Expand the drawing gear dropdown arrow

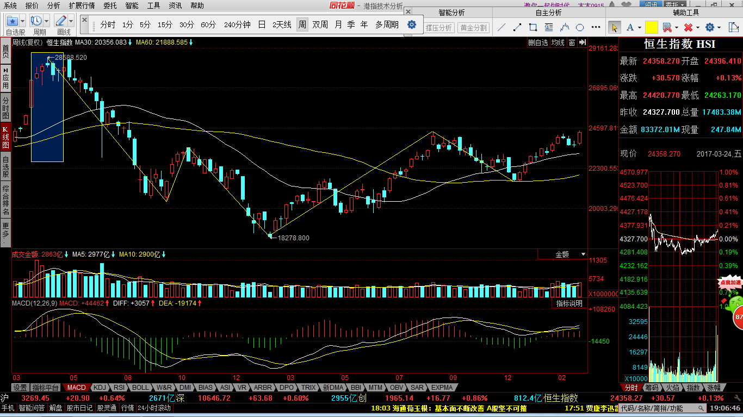[719, 27]
